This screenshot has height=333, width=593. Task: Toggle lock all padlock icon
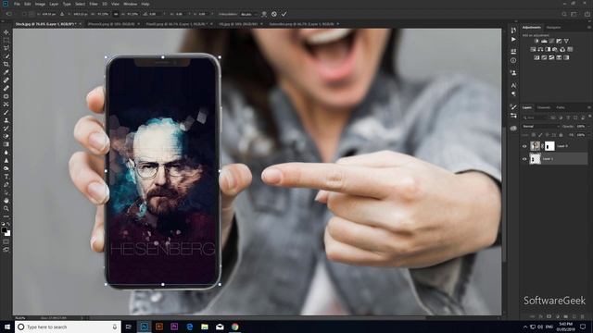click(x=561, y=135)
